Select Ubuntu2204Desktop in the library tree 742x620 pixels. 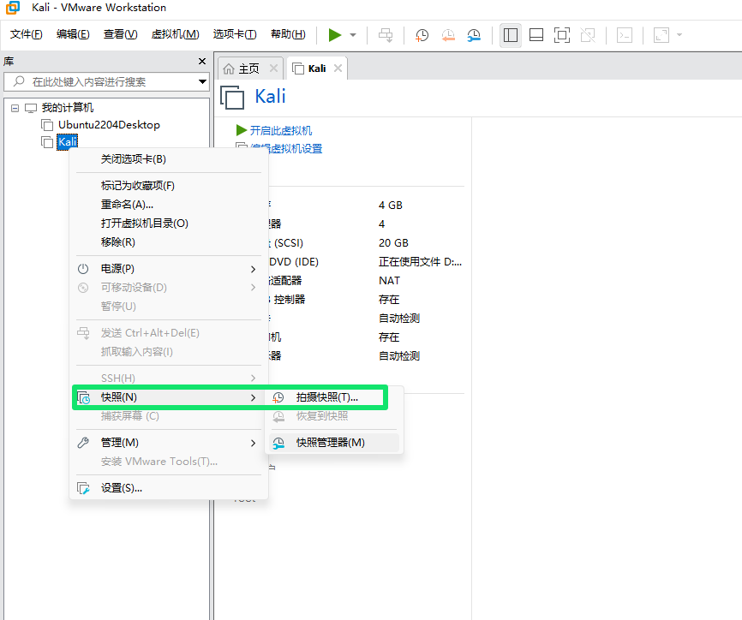[x=109, y=125]
